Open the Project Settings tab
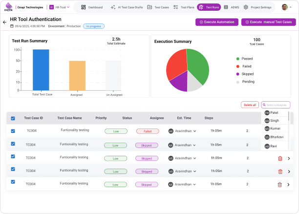The height and width of the screenshot is (214, 299). click(x=257, y=7)
